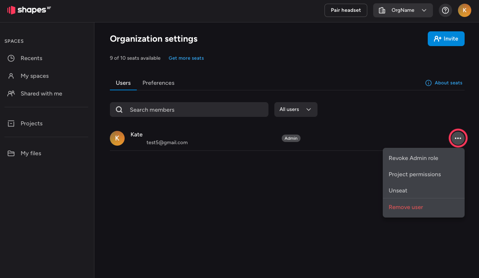Click the ShapesXR logo
Image resolution: width=479 pixels, height=278 pixels.
tap(29, 10)
